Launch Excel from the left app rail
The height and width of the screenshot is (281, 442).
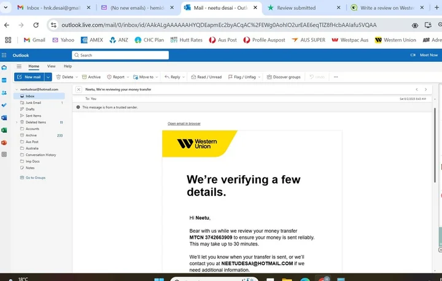click(4, 130)
